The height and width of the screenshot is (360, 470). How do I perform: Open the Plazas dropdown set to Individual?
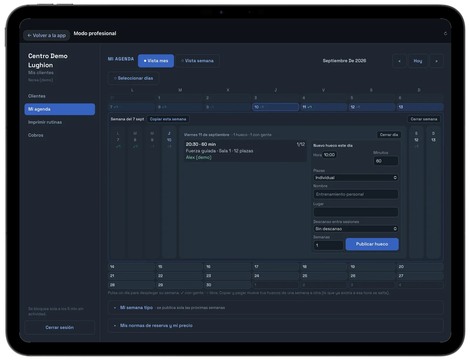coord(356,178)
